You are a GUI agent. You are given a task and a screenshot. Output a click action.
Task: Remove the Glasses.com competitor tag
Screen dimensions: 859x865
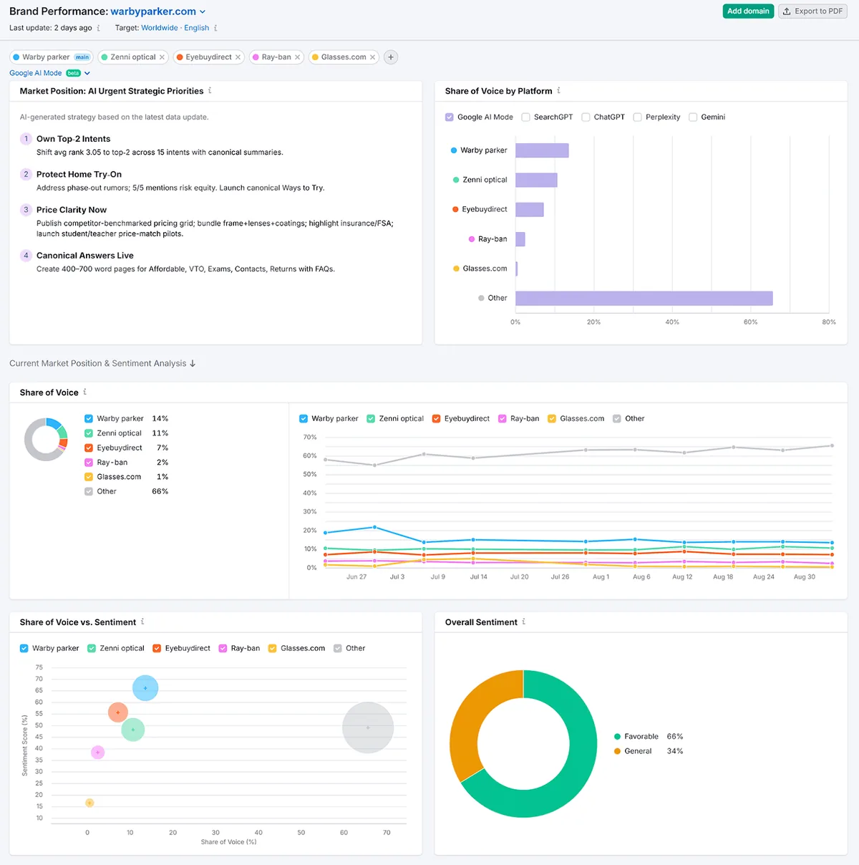tap(372, 57)
